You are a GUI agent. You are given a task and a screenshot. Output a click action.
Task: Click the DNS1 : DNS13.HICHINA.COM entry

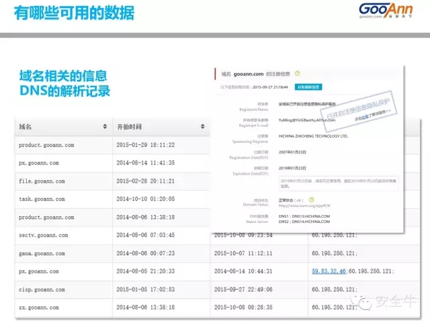coord(304,216)
